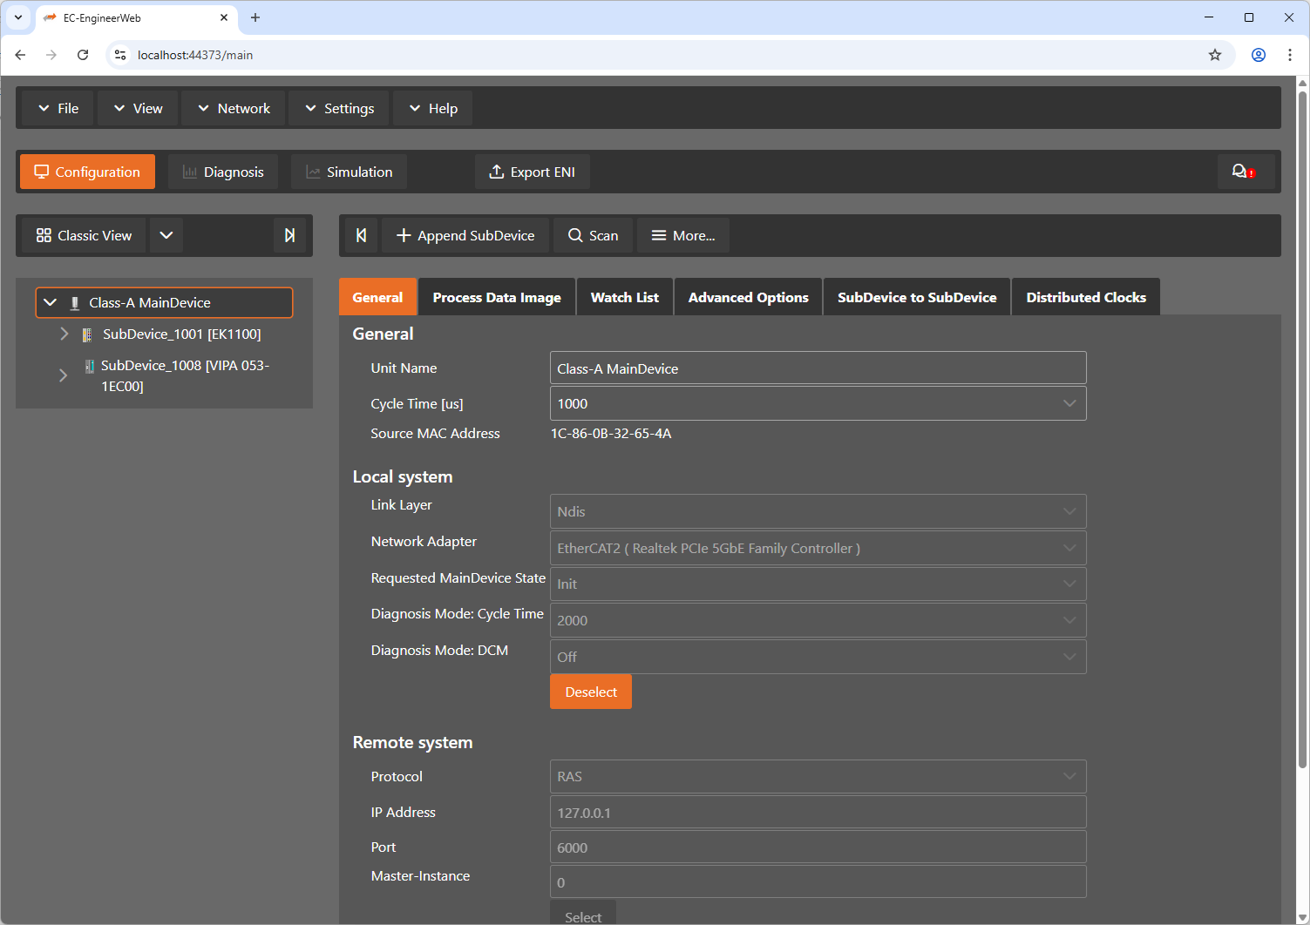Expand SubDevice_1001 [EK1100] node
This screenshot has height=925, width=1310.
click(x=64, y=334)
